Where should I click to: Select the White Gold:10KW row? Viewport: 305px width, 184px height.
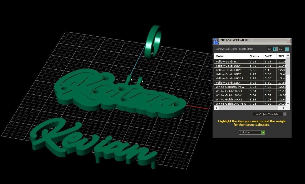coord(250,95)
